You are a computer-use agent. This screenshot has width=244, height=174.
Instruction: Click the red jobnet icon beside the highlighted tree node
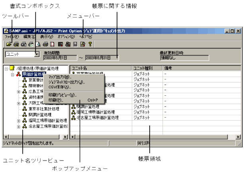[19, 74]
